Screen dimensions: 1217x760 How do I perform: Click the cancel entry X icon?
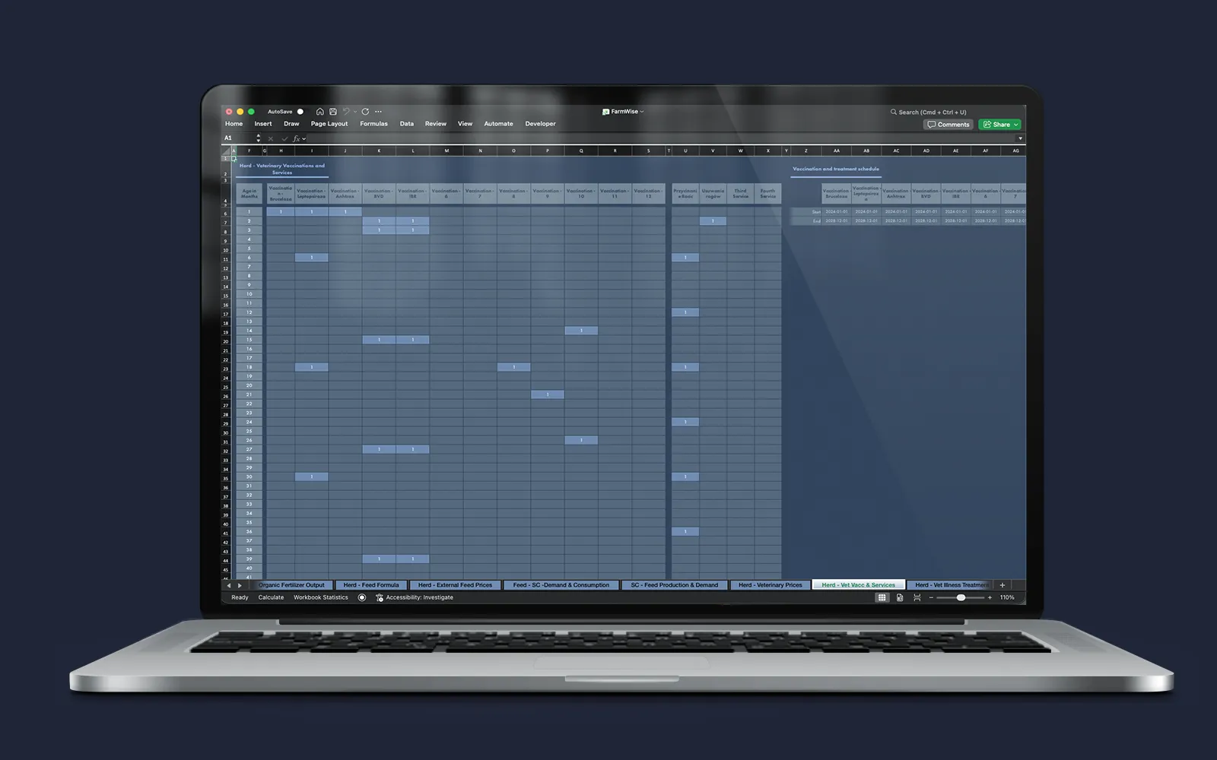click(271, 138)
